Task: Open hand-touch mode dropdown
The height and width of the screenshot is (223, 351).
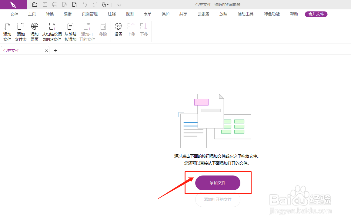Action: (x=105, y=5)
